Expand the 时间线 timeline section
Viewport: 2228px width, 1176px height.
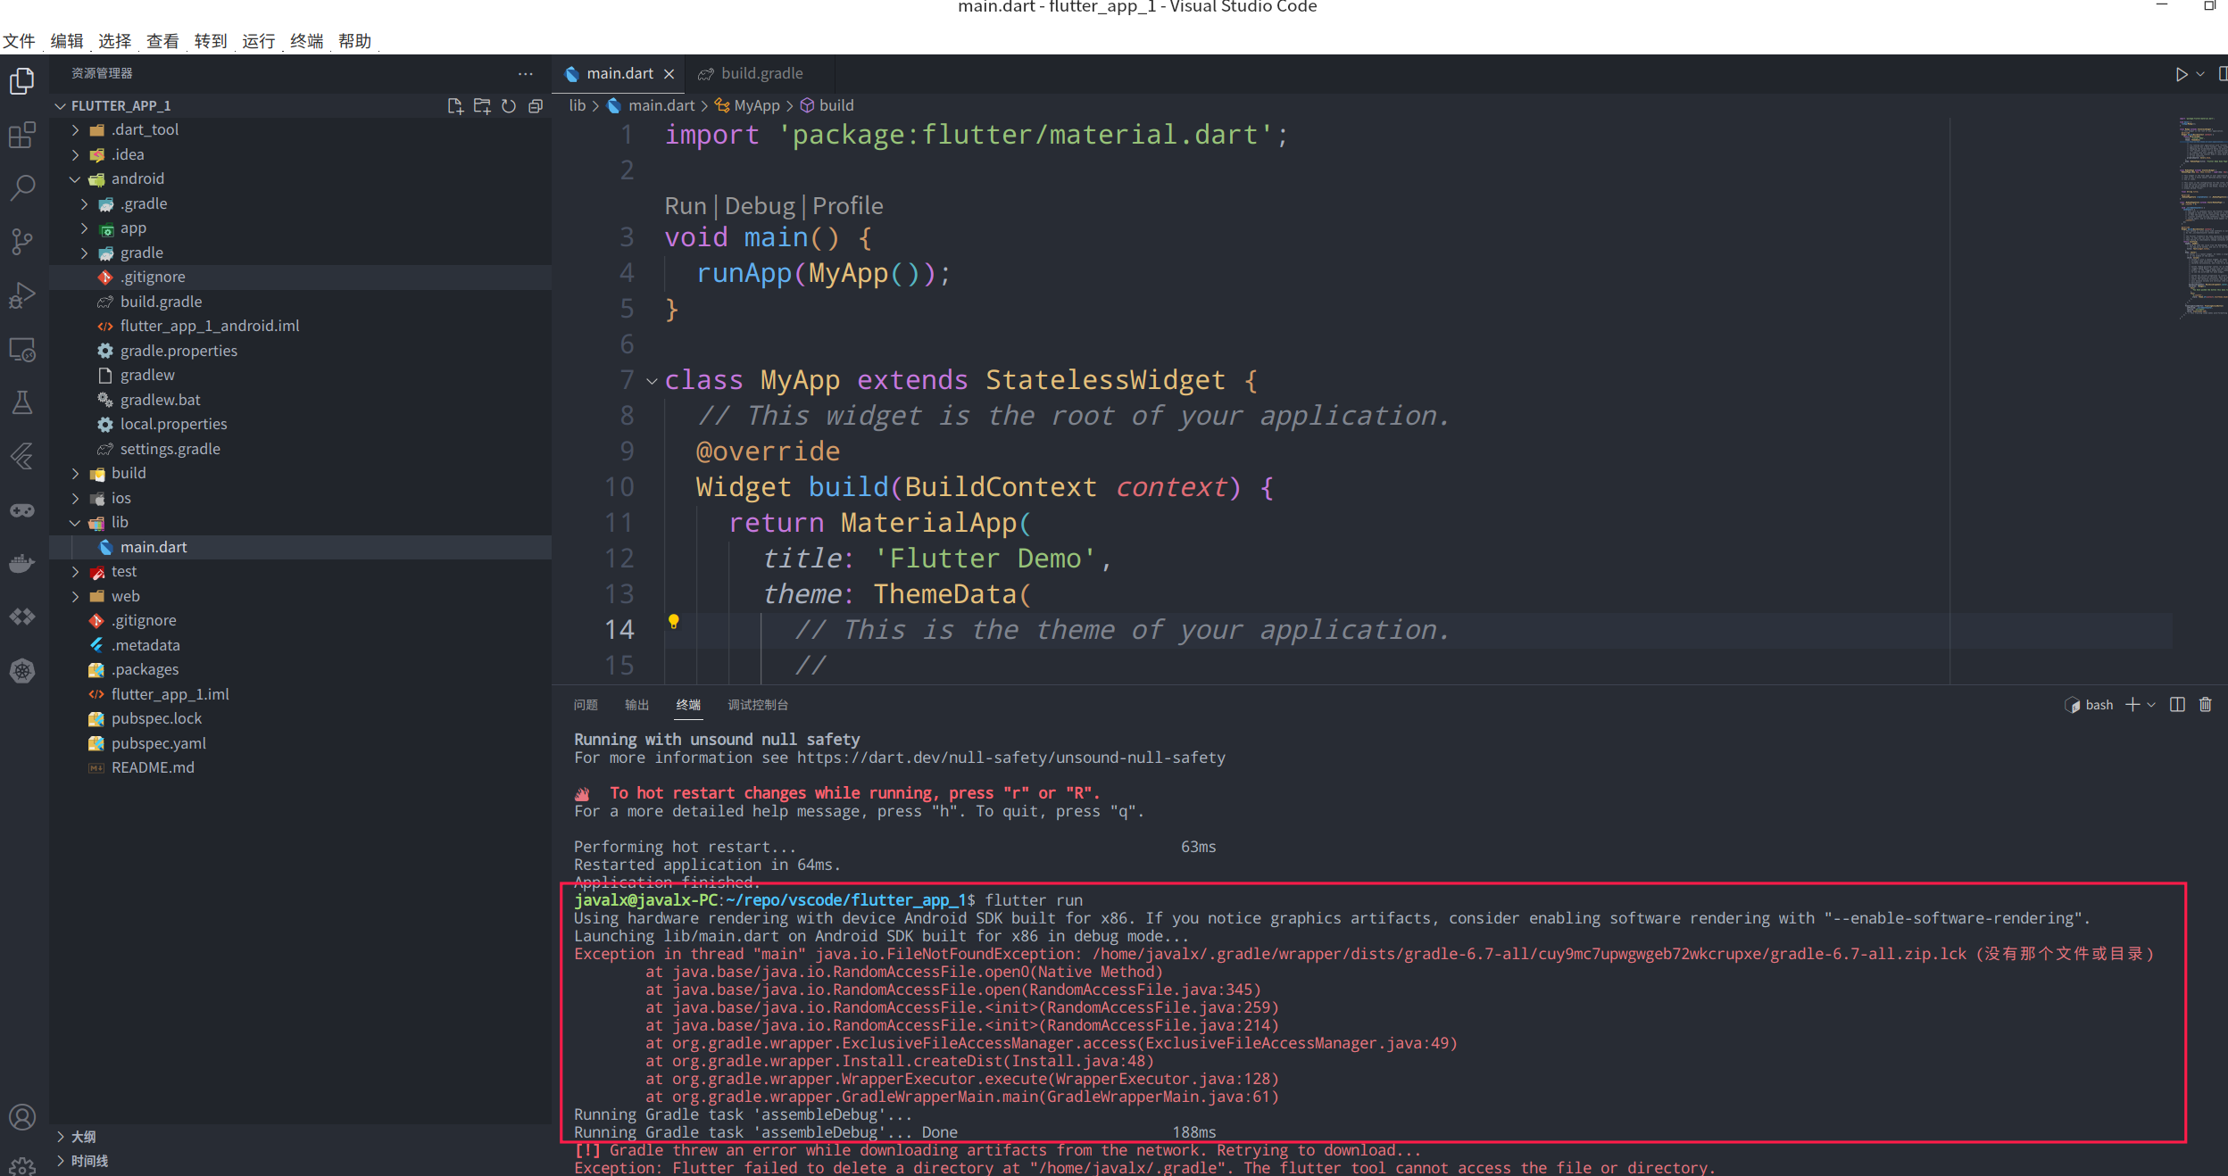point(61,1161)
